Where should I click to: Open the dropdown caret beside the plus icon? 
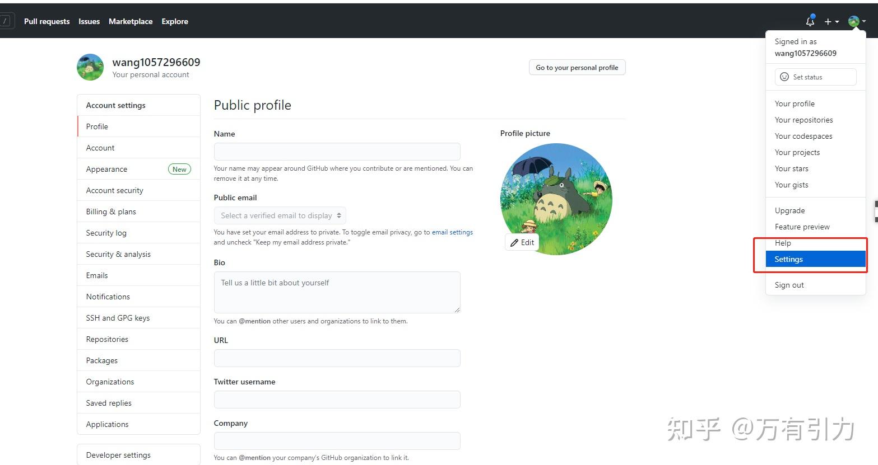836,21
